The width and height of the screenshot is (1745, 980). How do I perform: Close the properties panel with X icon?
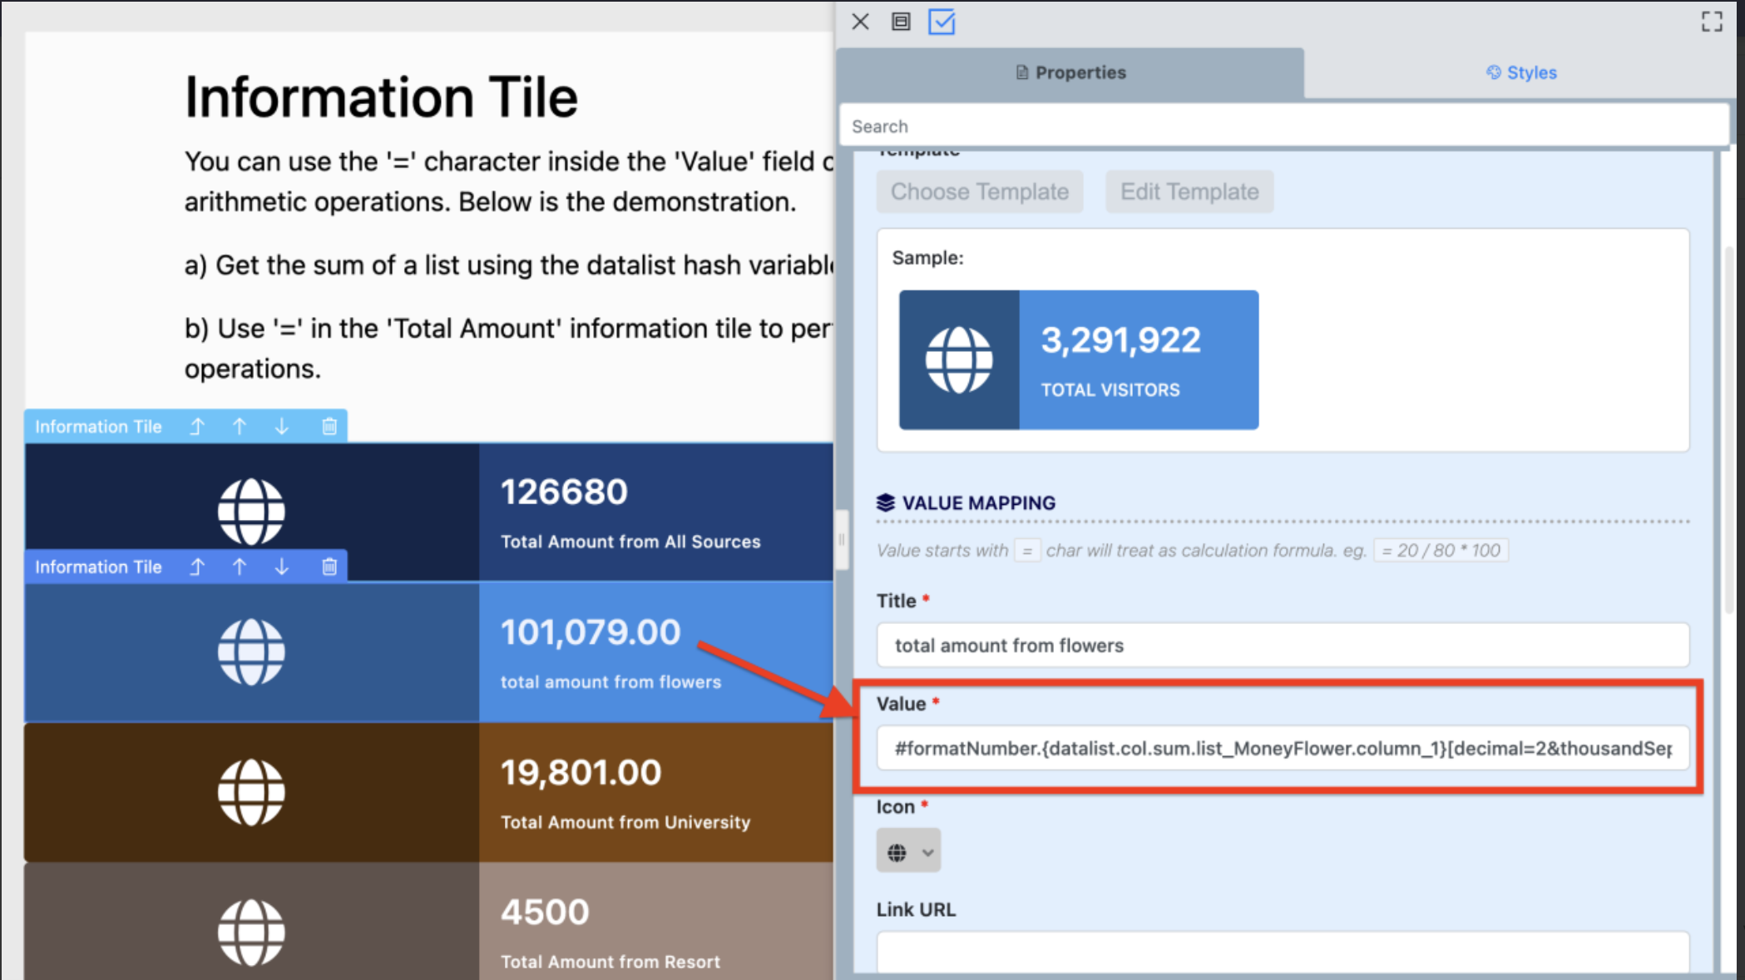click(x=860, y=22)
